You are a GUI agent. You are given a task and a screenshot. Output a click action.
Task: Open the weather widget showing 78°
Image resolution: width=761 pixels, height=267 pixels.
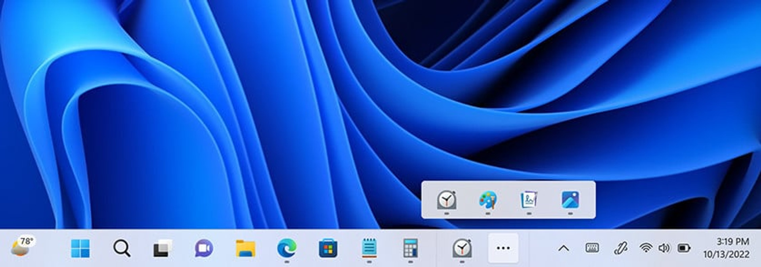(x=23, y=247)
